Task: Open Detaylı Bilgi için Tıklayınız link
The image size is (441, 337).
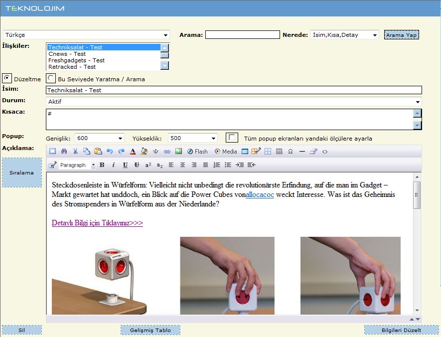Action: coord(97,223)
